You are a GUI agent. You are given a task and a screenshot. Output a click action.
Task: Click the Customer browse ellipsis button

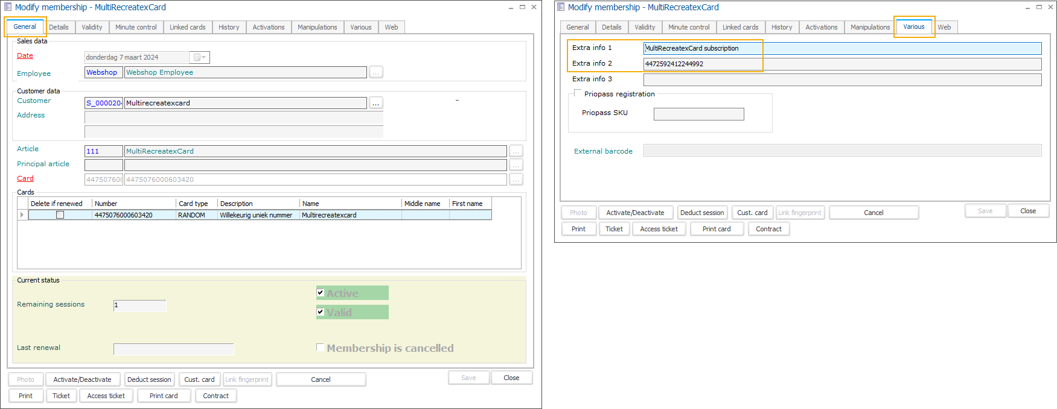click(375, 103)
